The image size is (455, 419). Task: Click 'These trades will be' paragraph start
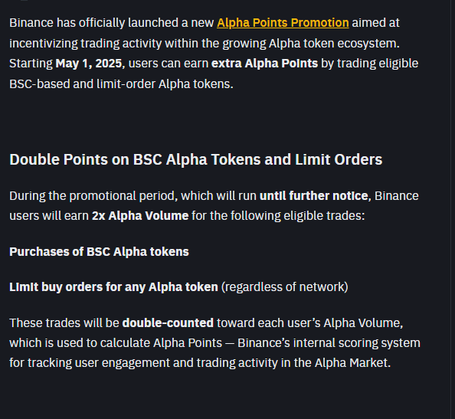coord(64,323)
